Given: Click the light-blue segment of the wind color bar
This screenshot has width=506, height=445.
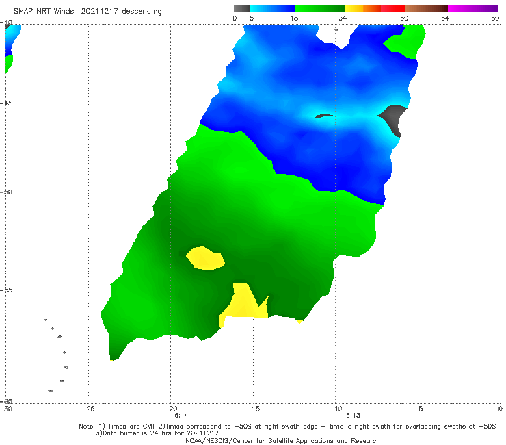Looking at the screenshot, I should click(273, 8).
